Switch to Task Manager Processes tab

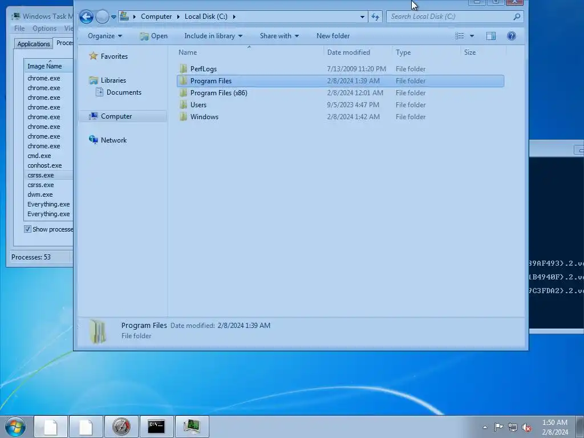click(64, 43)
